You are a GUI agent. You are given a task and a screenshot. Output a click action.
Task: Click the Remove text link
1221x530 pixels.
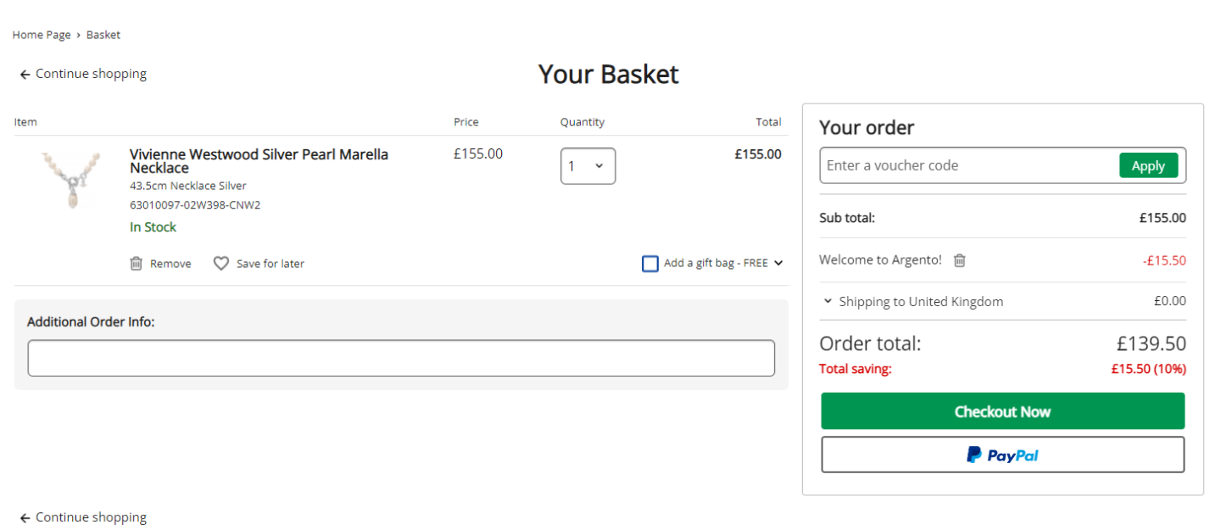pyautogui.click(x=170, y=264)
